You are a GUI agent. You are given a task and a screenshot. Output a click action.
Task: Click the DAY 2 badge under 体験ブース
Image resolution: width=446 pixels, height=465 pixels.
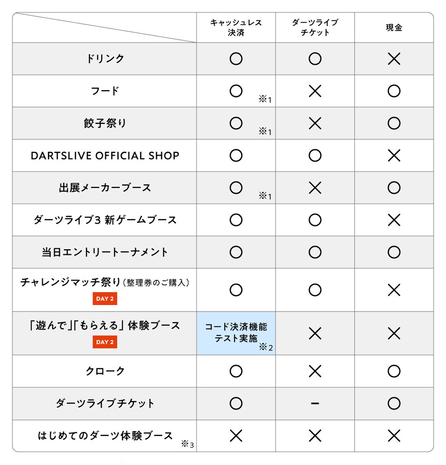point(105,342)
